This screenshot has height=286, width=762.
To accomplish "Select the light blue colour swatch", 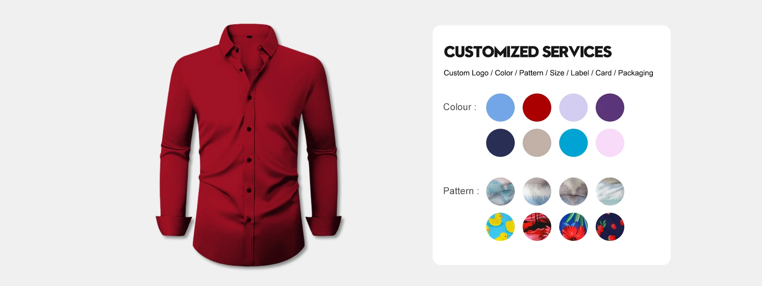I will pos(500,107).
